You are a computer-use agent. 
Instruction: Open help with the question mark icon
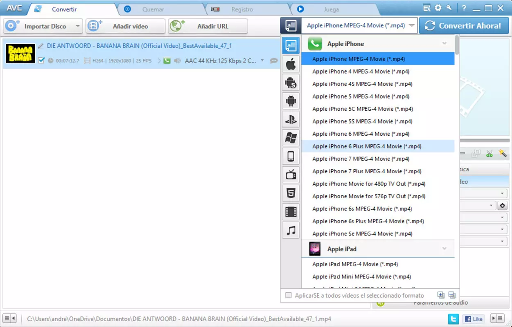coord(464,8)
